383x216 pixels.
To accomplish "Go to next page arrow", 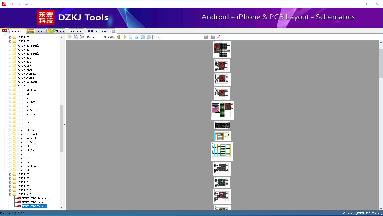I will [125, 37].
